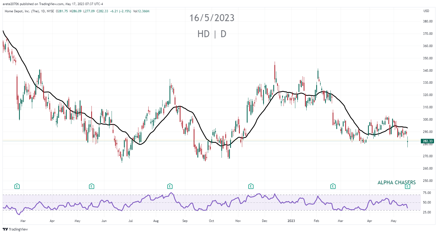438x234 pixels.
Task: Click the 50.00 RSI scale label
Action: [x=427, y=202]
